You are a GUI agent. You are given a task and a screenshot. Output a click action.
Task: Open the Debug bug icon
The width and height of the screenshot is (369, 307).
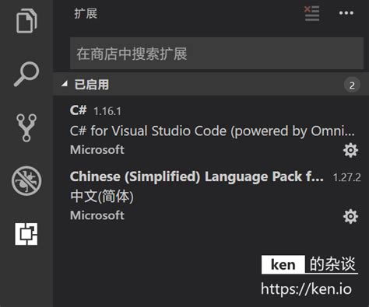(x=26, y=180)
